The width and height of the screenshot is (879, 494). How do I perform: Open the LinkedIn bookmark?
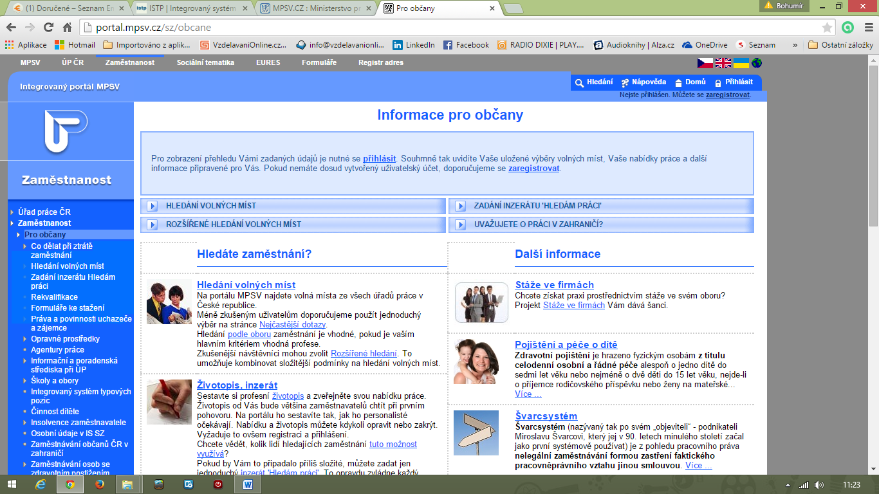pyautogui.click(x=414, y=45)
